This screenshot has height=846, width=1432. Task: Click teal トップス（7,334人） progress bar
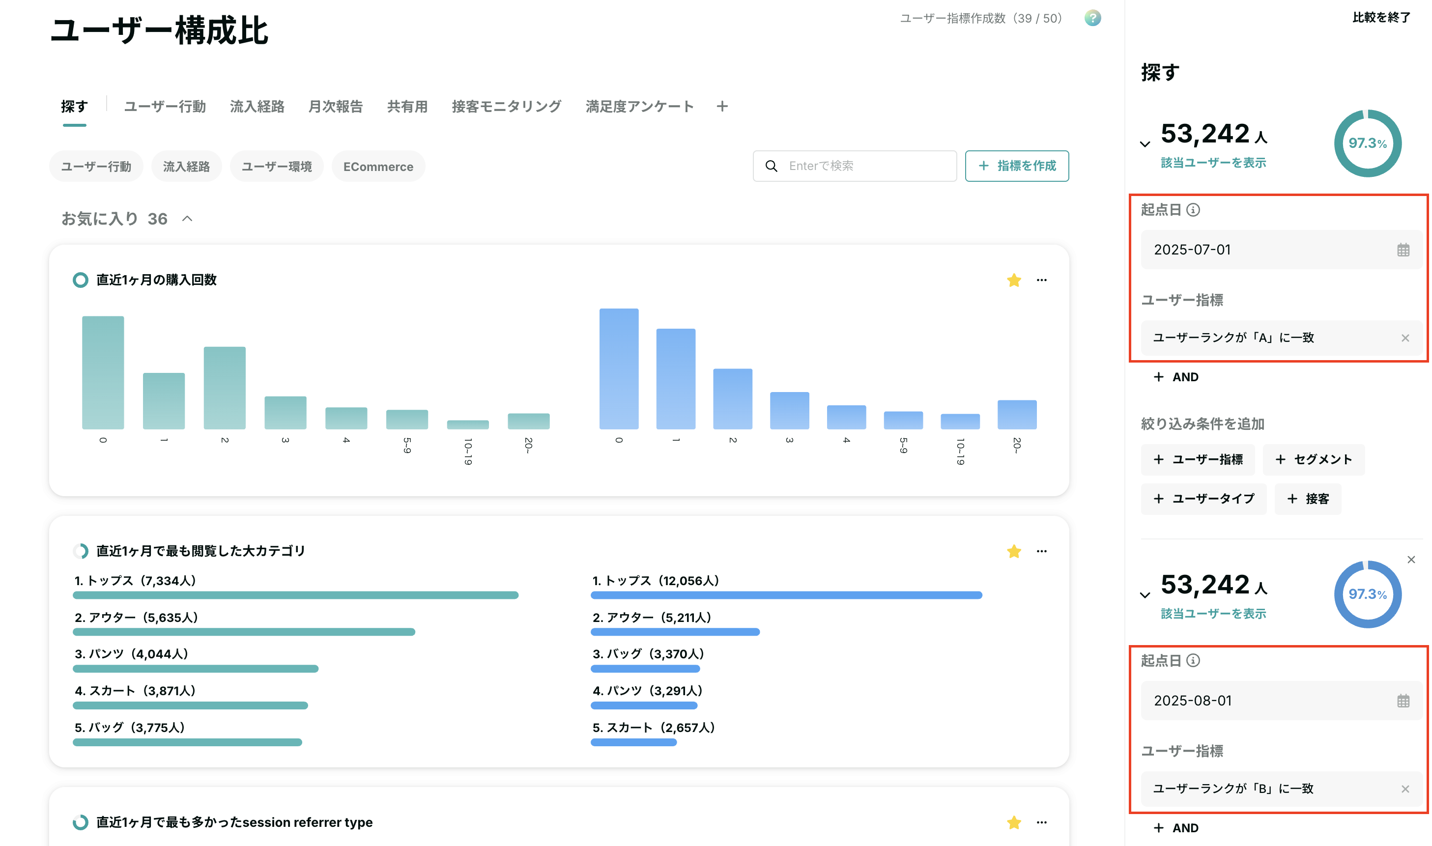click(x=295, y=595)
